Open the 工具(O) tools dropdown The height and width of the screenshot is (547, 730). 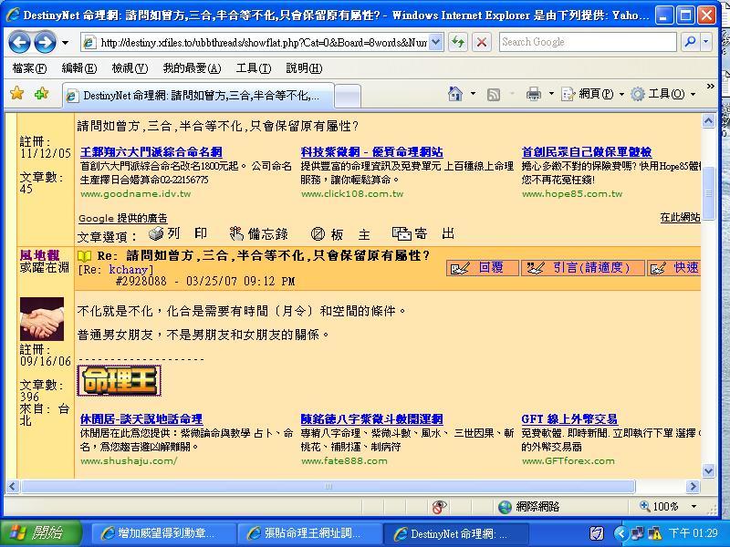(663, 94)
